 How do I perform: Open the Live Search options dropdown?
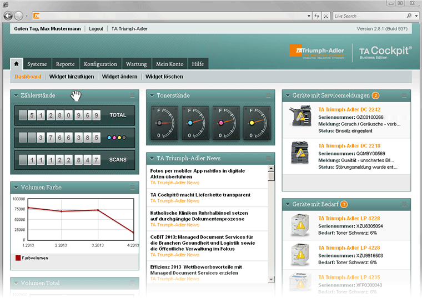[416, 16]
